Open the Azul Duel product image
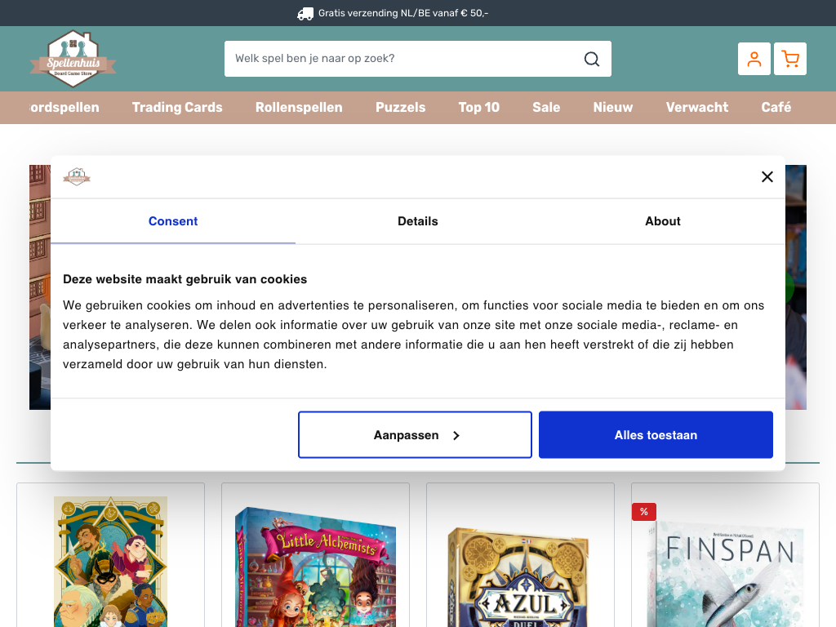 520,576
